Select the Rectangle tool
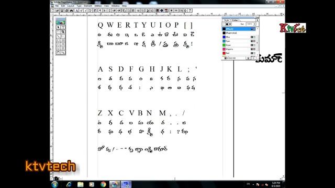 pyautogui.click(x=58, y=40)
